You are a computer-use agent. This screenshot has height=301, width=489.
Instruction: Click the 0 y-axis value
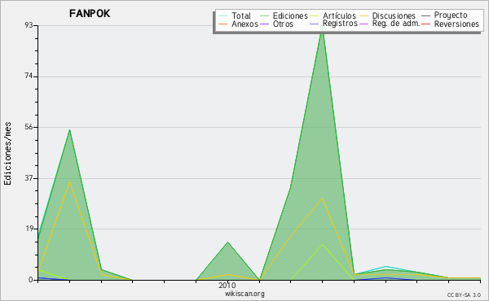point(31,280)
